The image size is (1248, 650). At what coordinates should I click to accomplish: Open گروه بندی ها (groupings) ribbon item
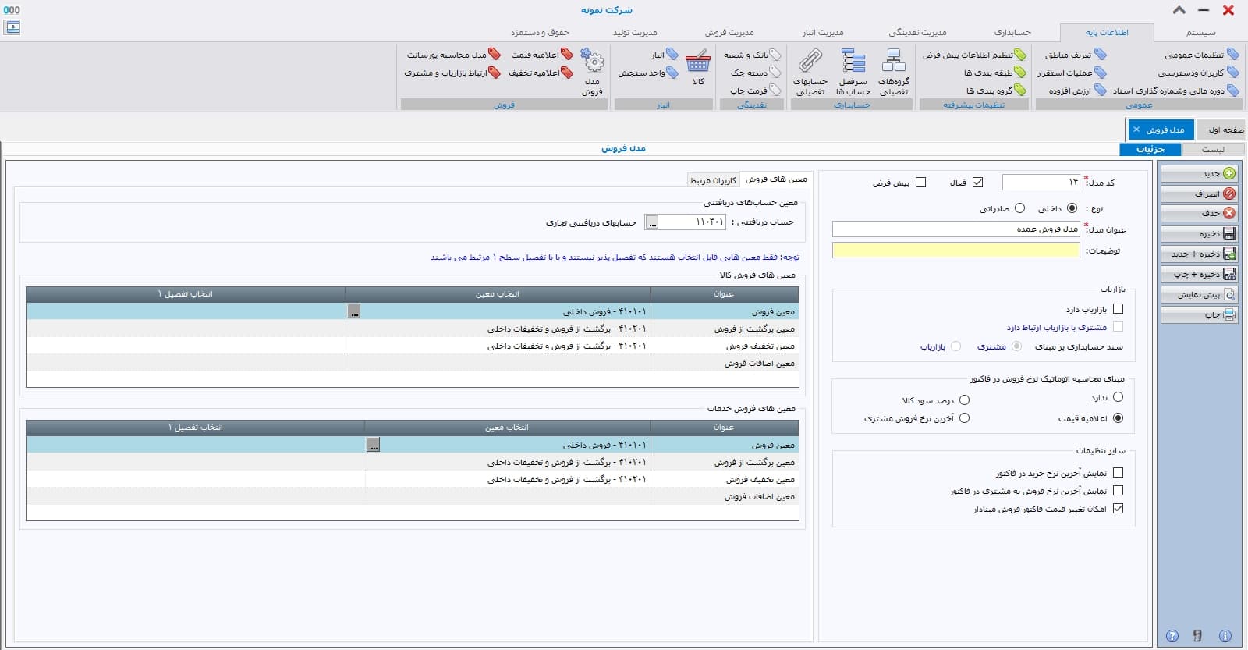[x=996, y=91]
